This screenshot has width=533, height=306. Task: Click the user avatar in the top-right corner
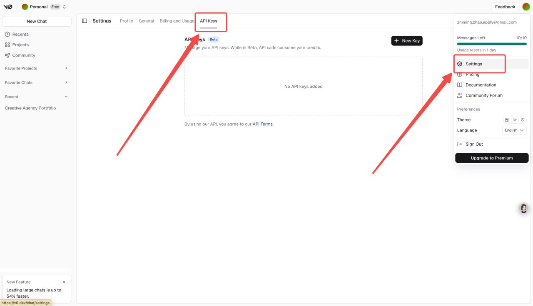pyautogui.click(x=526, y=7)
